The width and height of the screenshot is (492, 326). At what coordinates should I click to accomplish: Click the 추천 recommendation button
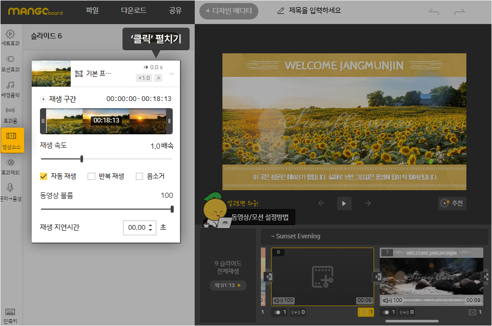click(x=452, y=203)
